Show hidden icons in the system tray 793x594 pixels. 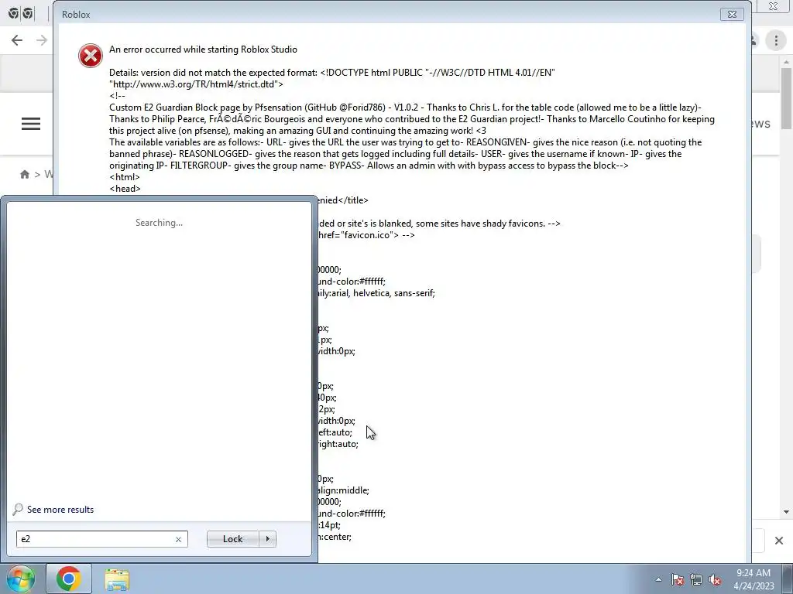[658, 579]
